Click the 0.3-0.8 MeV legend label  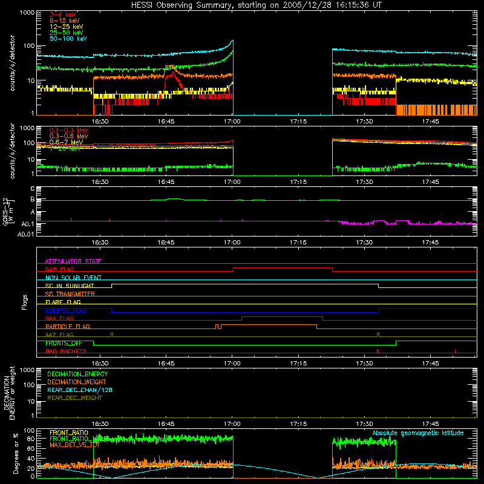point(69,136)
